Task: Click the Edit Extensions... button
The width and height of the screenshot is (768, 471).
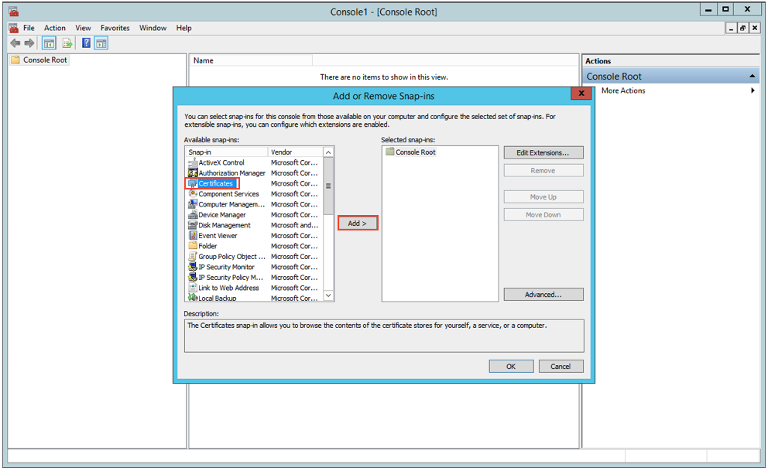Action: [x=543, y=152]
